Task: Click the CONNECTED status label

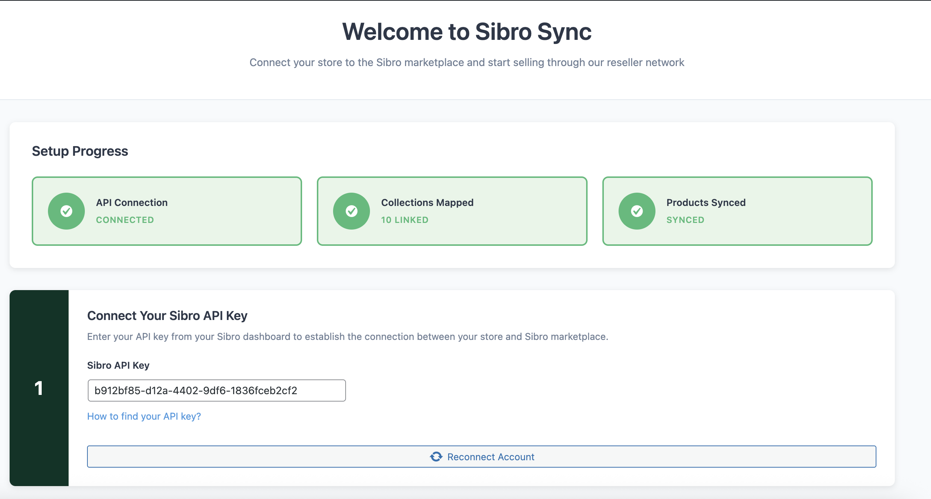Action: click(125, 220)
